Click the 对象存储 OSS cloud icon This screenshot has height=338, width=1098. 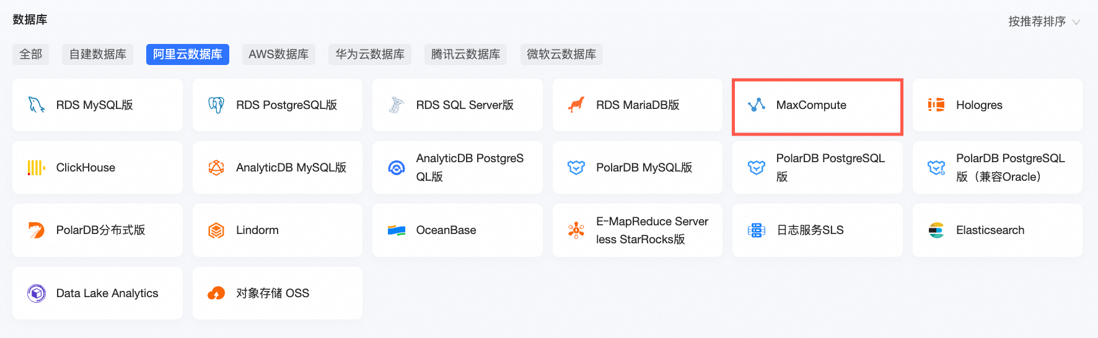click(x=216, y=293)
